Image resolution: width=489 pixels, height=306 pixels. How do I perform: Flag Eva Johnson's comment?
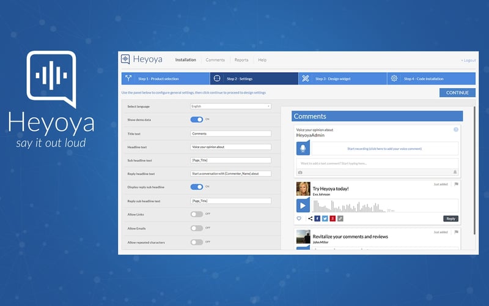click(456, 184)
